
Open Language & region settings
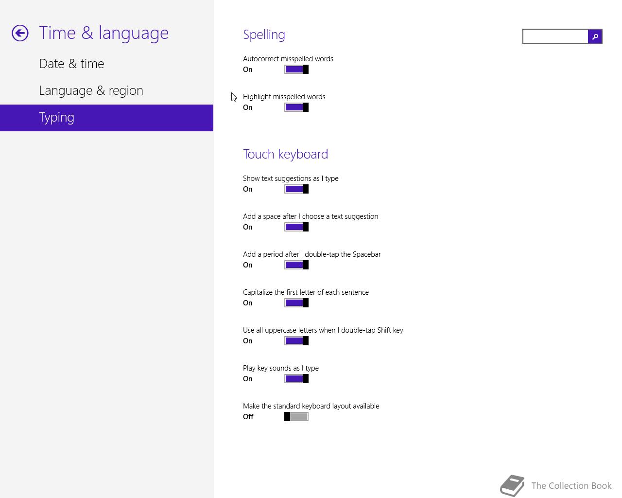pyautogui.click(x=91, y=90)
